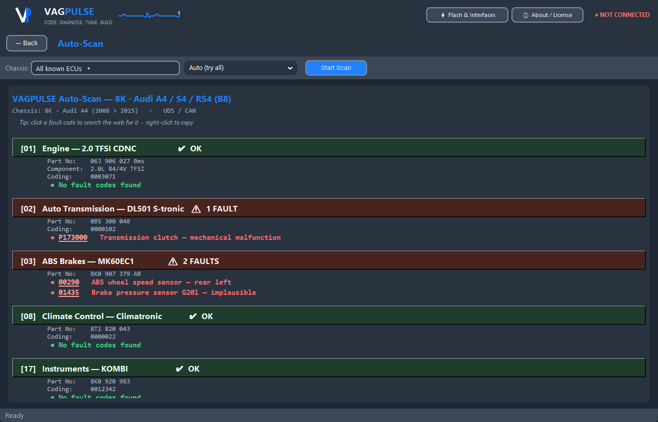Click the NOT CONNECTED status indicator
658x422 pixels.
pyautogui.click(x=622, y=15)
